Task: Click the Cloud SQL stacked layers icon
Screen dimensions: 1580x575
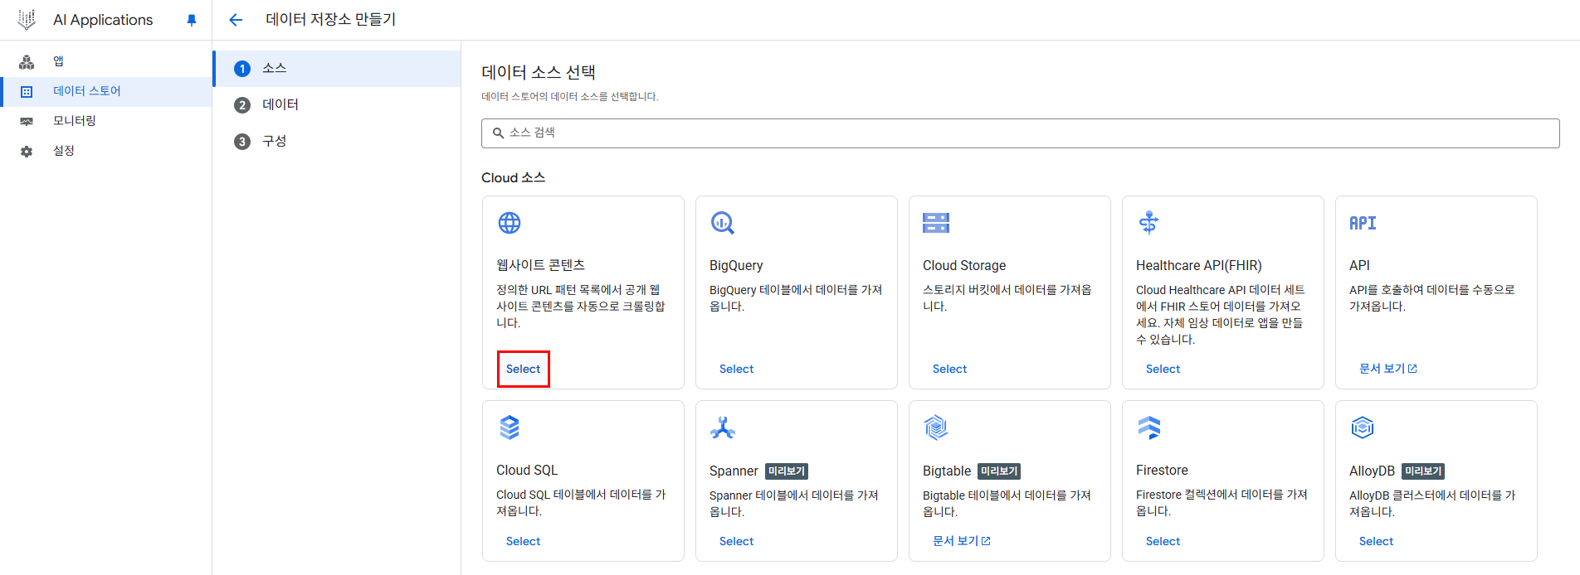Action: (510, 428)
